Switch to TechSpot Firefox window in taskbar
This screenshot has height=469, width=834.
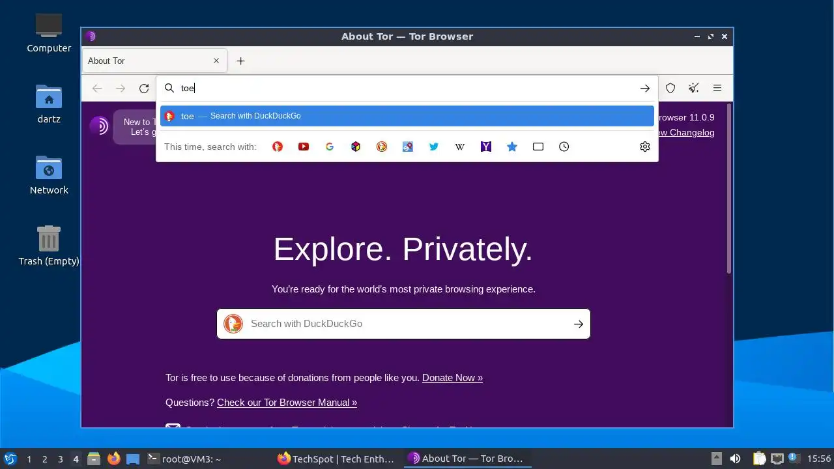click(x=337, y=459)
